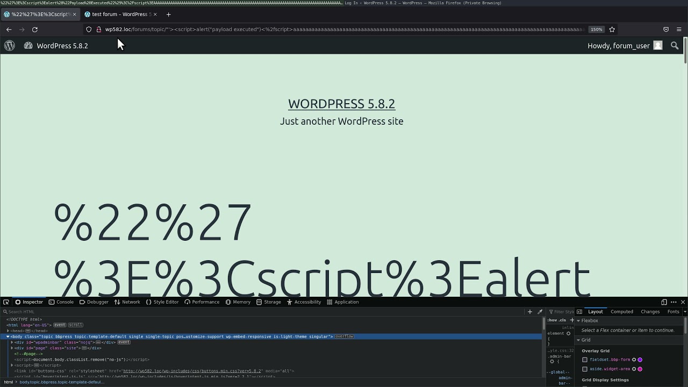Click the overflow badge on body

click(345, 336)
